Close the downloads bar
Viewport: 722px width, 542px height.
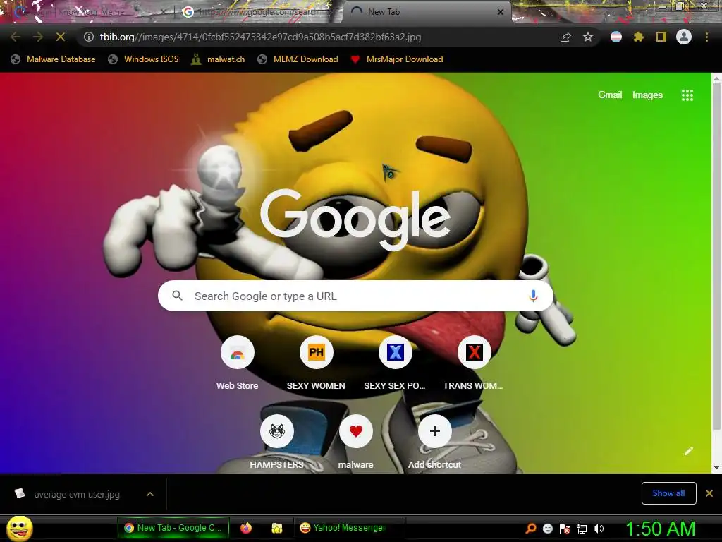pyautogui.click(x=709, y=493)
